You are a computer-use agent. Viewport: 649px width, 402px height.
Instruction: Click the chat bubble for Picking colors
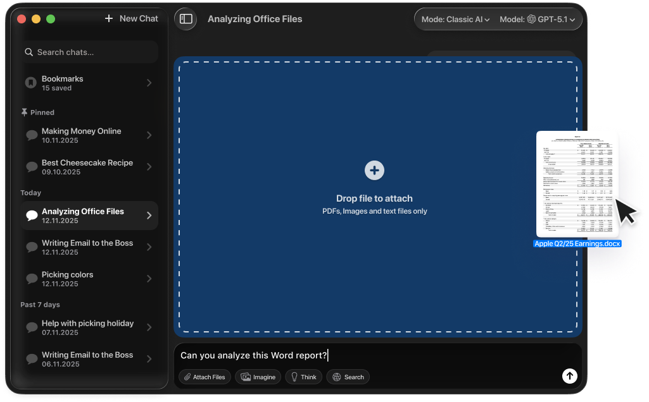coord(32,279)
